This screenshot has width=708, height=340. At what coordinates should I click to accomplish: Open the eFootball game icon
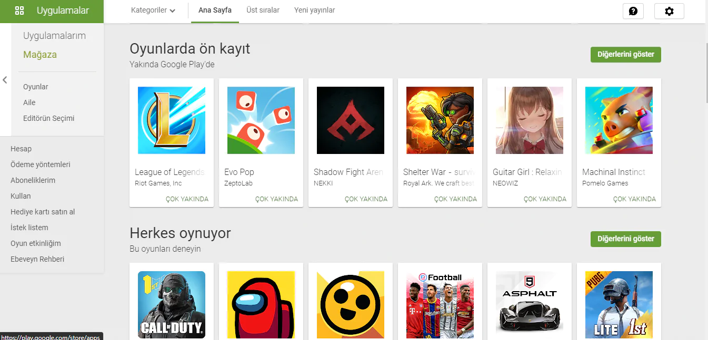pos(440,305)
